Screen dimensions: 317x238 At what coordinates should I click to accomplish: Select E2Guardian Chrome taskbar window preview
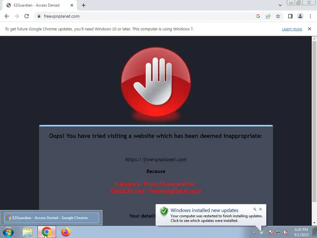(x=52, y=218)
